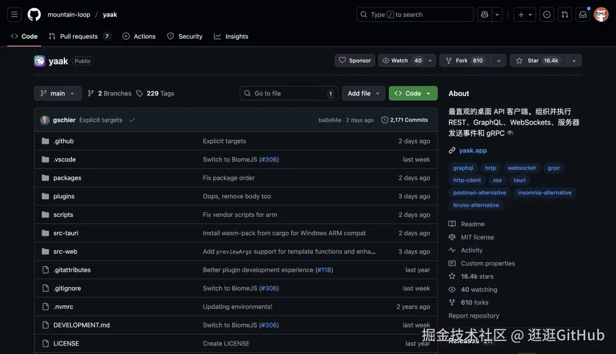
Task: Open the Add file dropdown
Action: coord(364,93)
